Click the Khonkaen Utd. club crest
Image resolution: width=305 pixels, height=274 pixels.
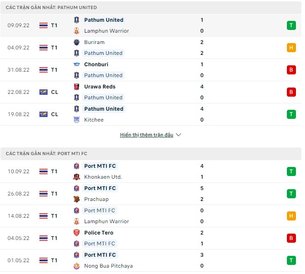point(77,177)
